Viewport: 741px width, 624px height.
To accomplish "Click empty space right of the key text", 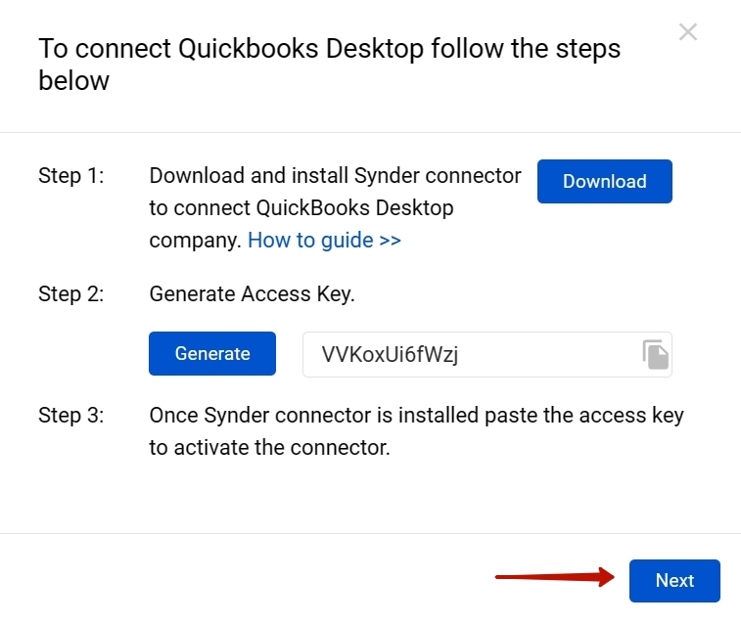I will [x=548, y=354].
